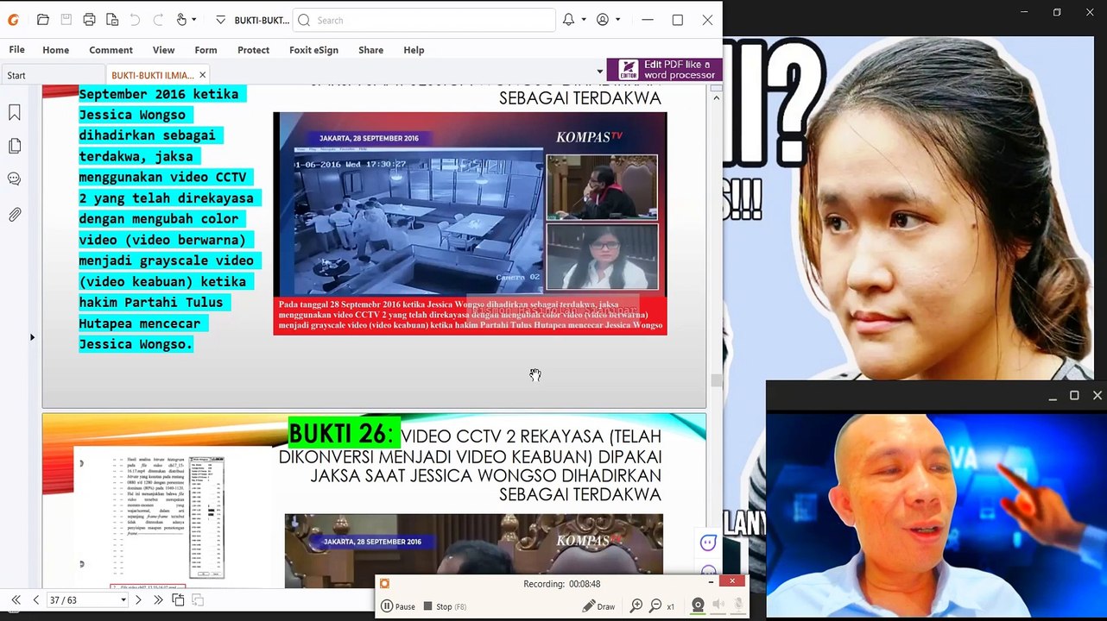Expand the account dropdown arrow
The width and height of the screenshot is (1107, 621).
617,20
